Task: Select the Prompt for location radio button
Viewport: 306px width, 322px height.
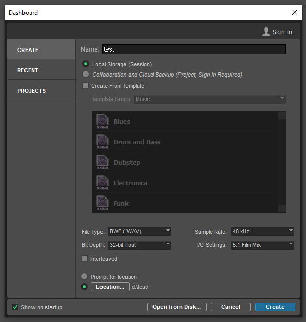Action: (x=84, y=276)
